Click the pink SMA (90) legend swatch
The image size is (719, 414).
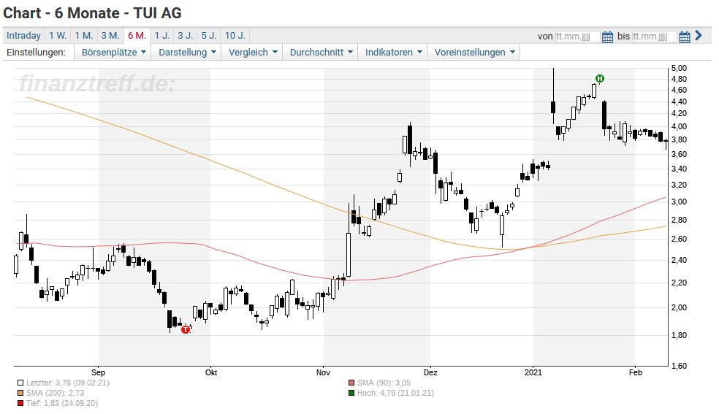click(351, 383)
